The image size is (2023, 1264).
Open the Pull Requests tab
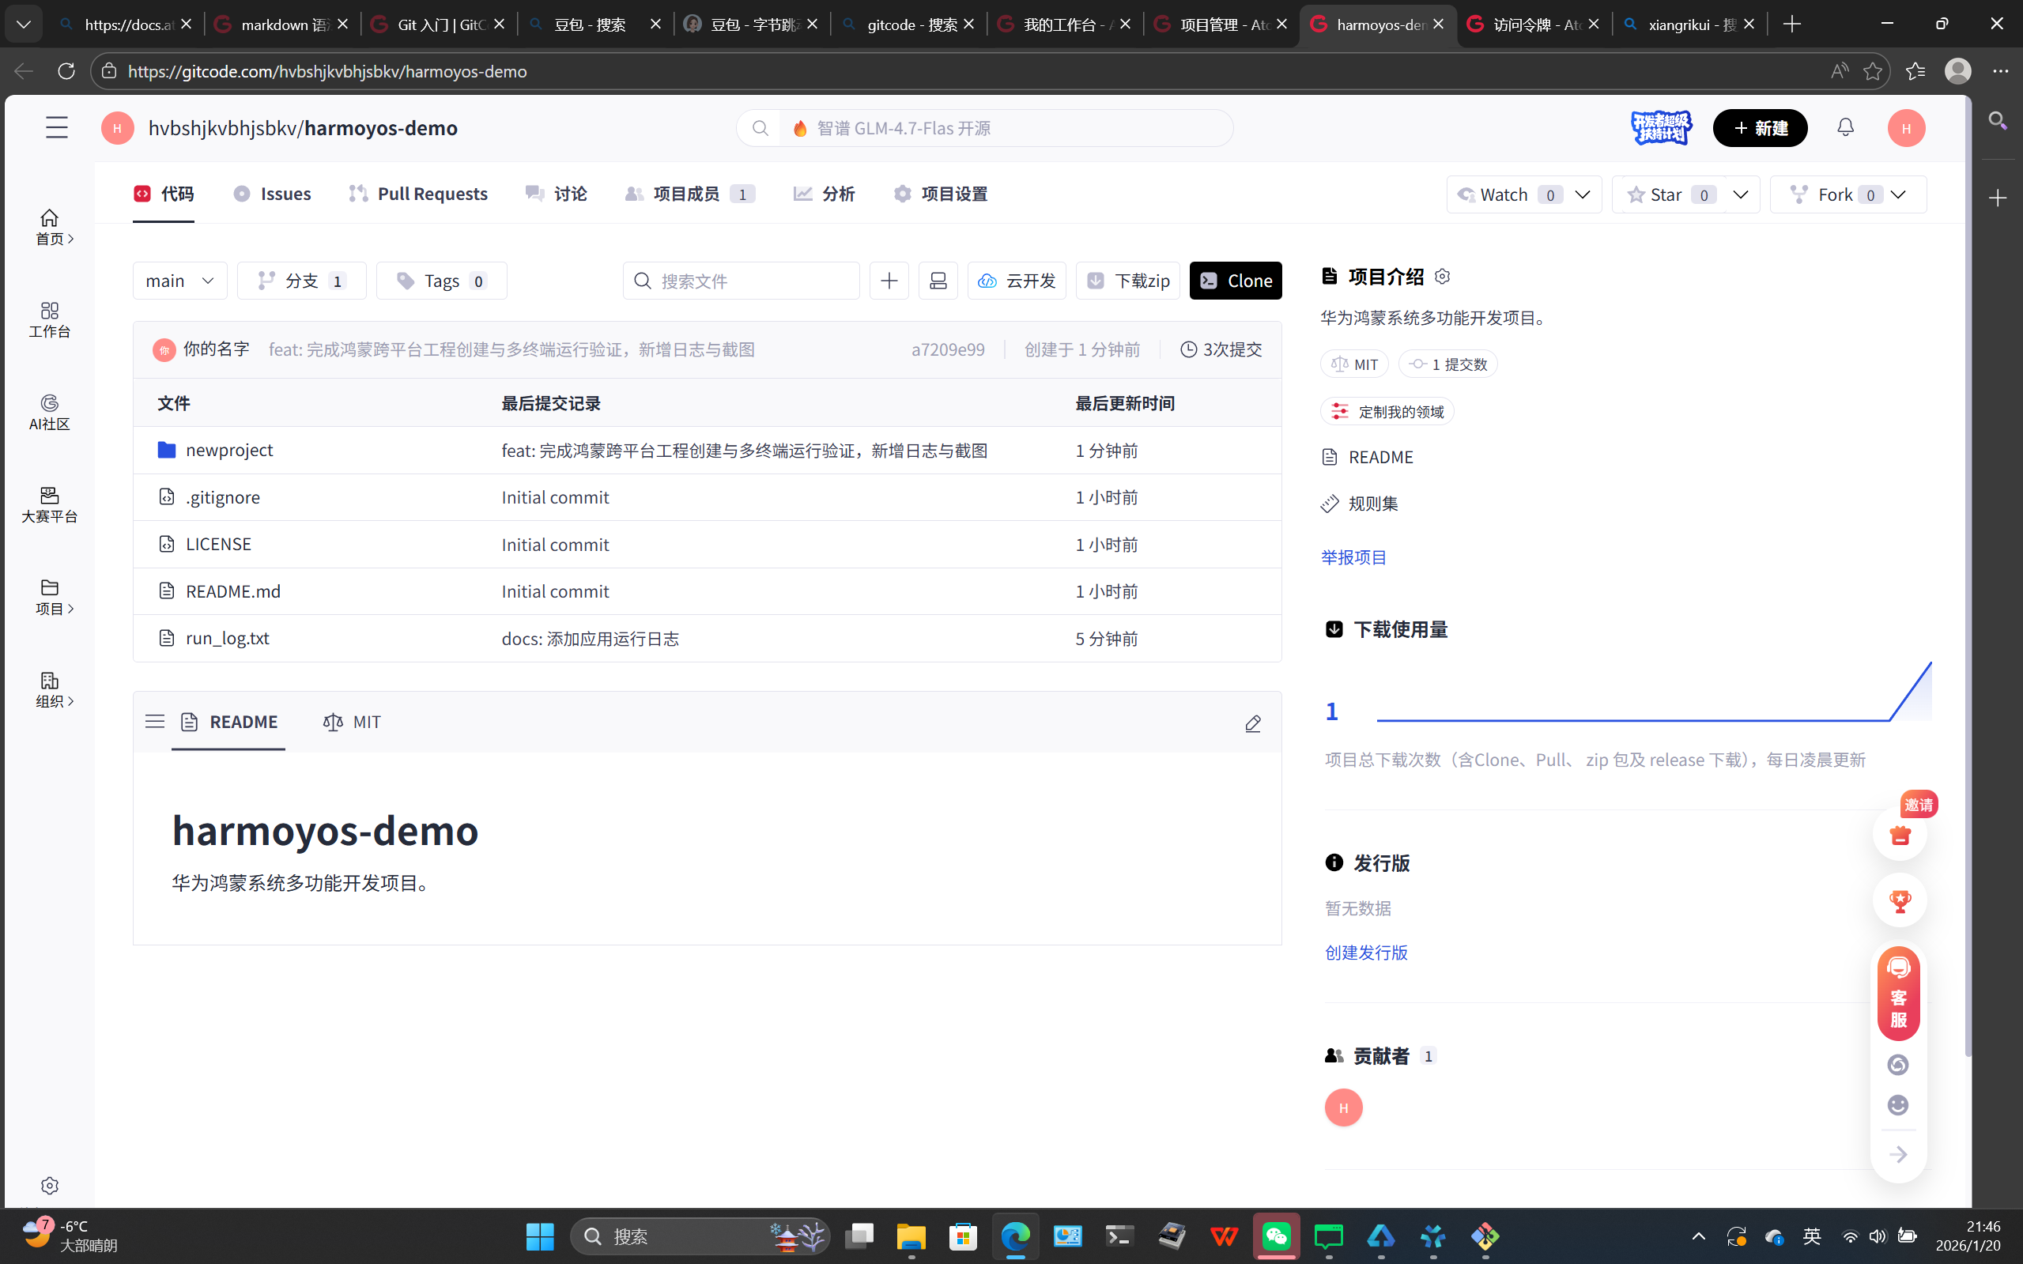coord(418,194)
